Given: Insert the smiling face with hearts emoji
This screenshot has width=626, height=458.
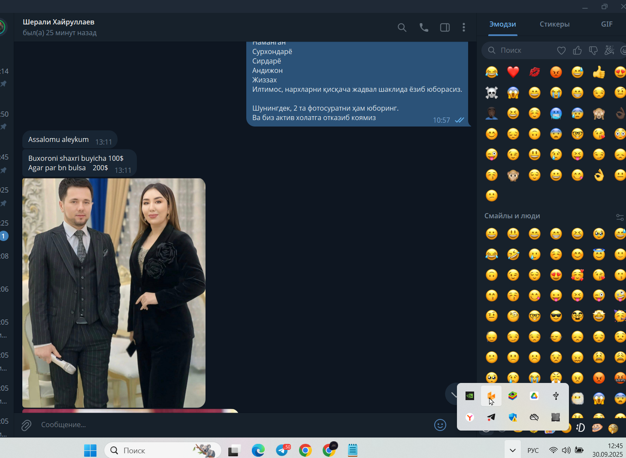Looking at the screenshot, I should [x=578, y=275].
